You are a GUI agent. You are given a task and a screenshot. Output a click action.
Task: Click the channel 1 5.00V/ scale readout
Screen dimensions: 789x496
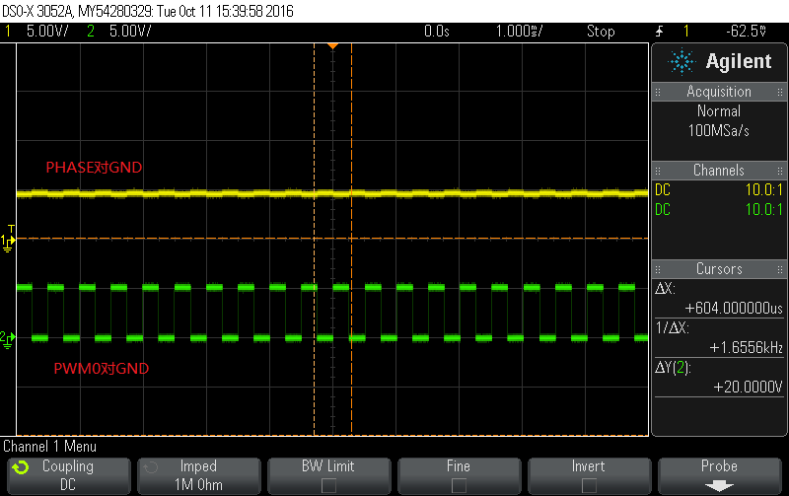(x=47, y=32)
